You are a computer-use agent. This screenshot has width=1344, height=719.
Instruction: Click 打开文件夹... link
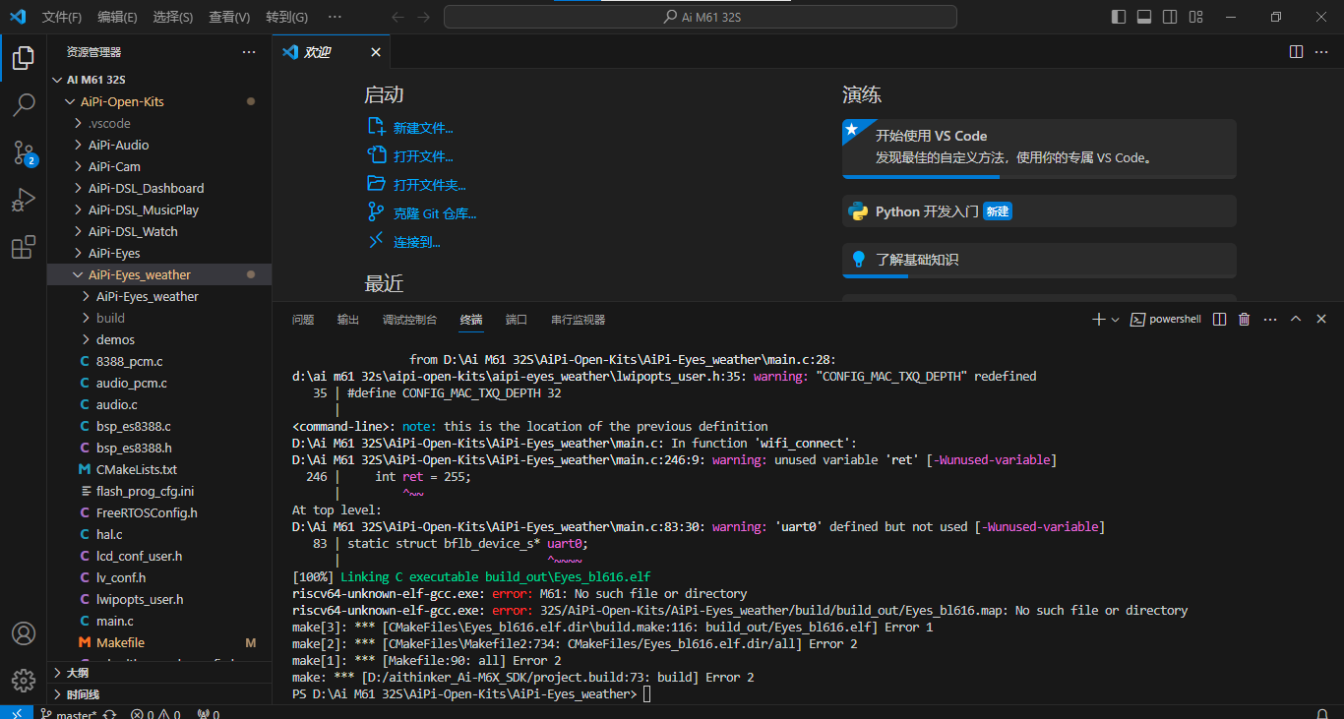430,185
